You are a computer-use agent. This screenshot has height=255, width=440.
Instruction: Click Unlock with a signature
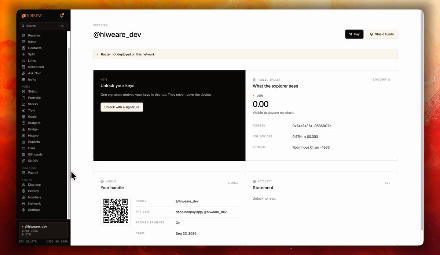[122, 107]
